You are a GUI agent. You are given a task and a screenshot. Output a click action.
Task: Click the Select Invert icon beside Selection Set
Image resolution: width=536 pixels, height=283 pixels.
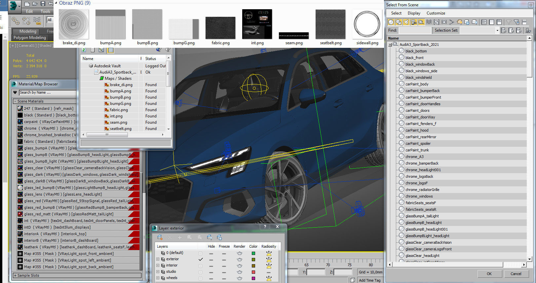(x=519, y=30)
